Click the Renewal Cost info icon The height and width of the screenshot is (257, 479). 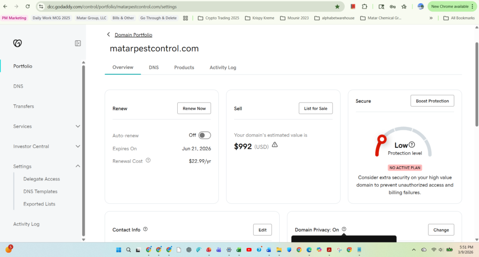click(148, 160)
